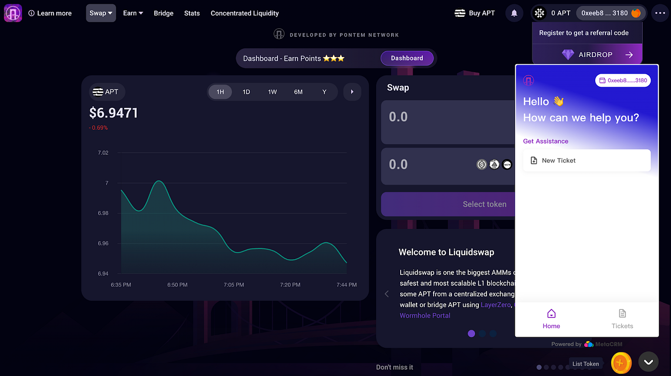Expand the Earn dropdown menu

pos(133,13)
